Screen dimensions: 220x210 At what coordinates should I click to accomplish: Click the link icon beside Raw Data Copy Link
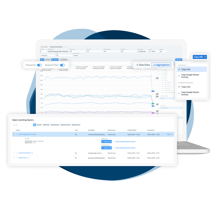179,69
